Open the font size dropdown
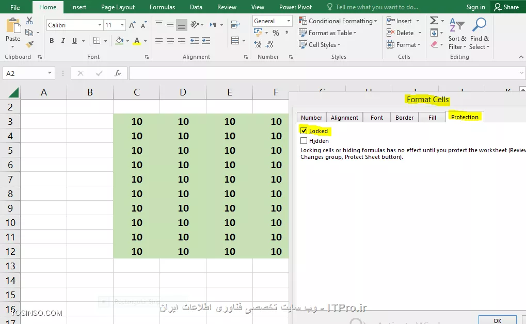526x324 pixels. point(122,25)
